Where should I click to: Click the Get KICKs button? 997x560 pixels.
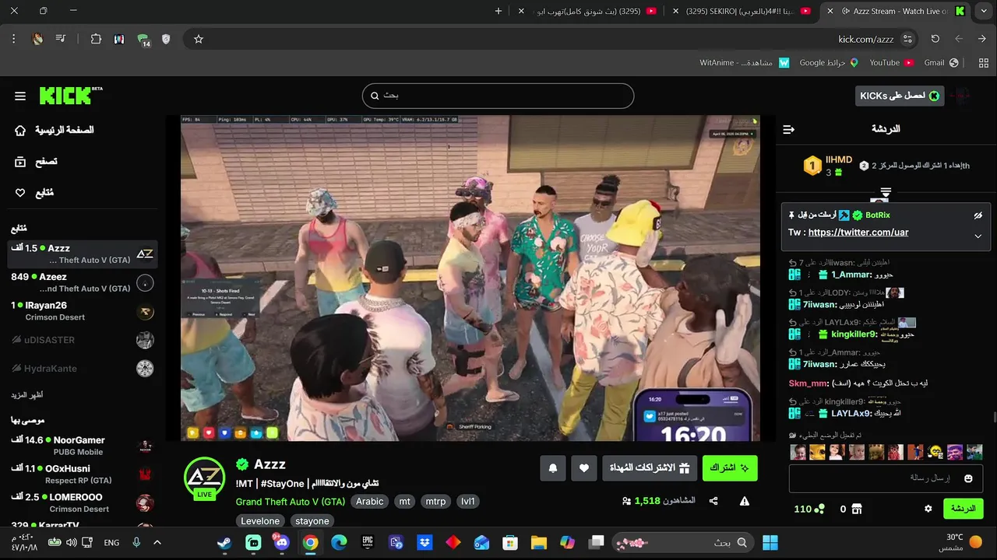[900, 96]
